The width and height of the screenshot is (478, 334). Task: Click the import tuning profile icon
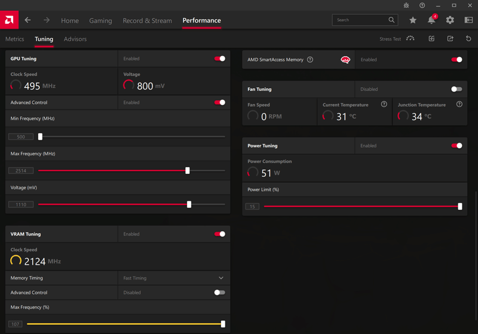pyautogui.click(x=431, y=39)
